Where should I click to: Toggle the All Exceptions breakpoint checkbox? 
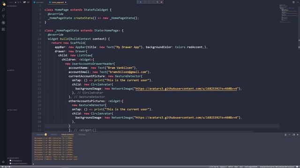(x=10, y=161)
